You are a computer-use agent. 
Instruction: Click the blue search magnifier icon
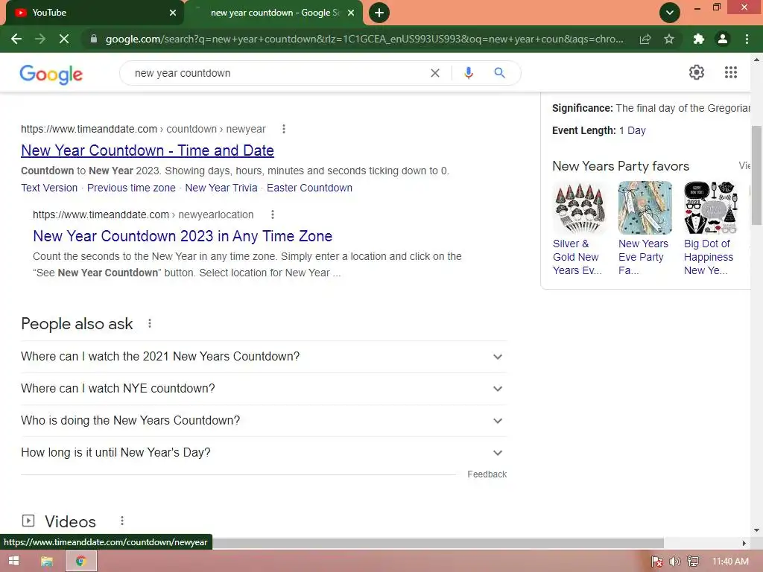499,73
